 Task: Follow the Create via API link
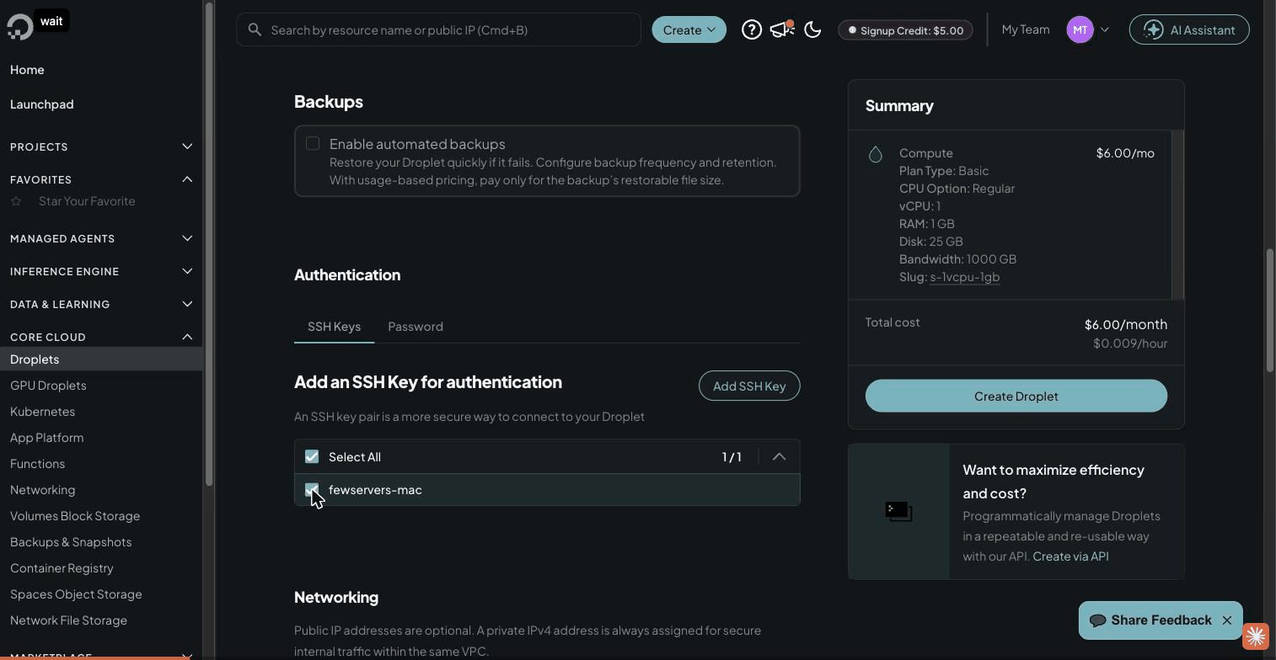coord(1070,556)
